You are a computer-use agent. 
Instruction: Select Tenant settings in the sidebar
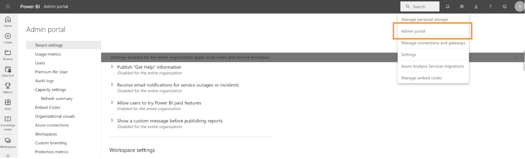(x=64, y=45)
